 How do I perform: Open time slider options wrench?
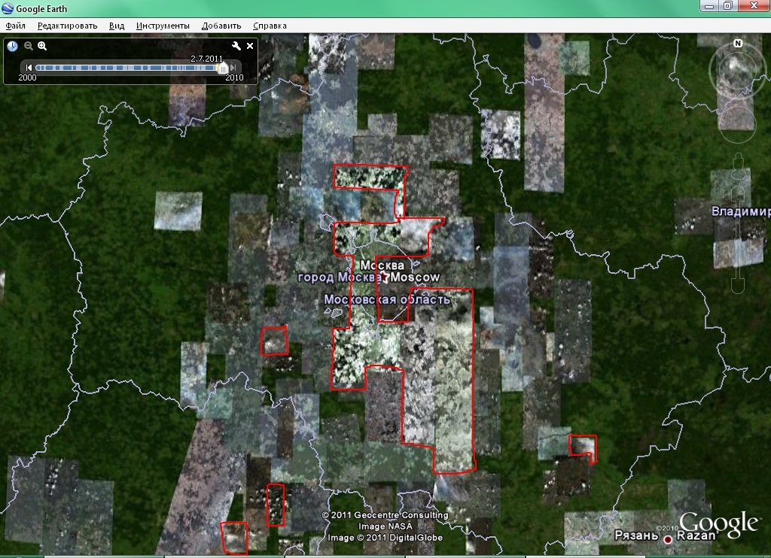pyautogui.click(x=236, y=46)
